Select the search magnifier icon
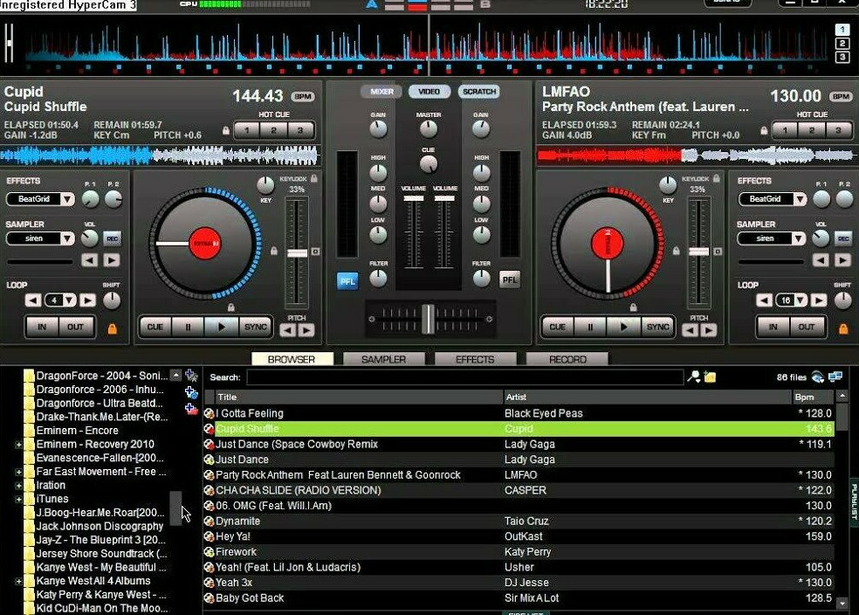 694,377
